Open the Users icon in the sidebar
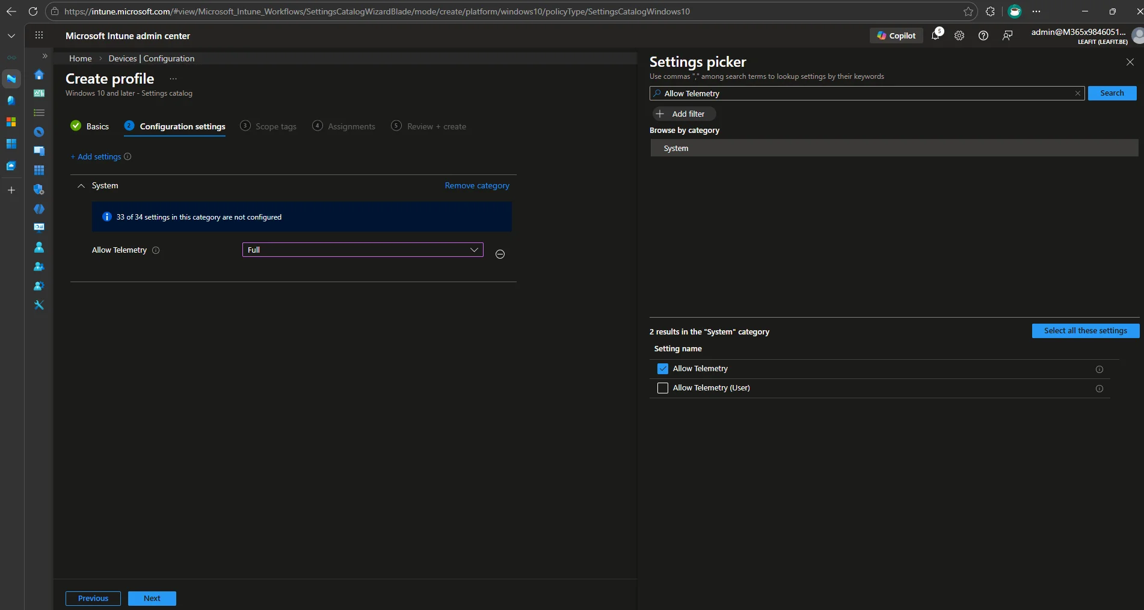Image resolution: width=1144 pixels, height=610 pixels. 38,247
